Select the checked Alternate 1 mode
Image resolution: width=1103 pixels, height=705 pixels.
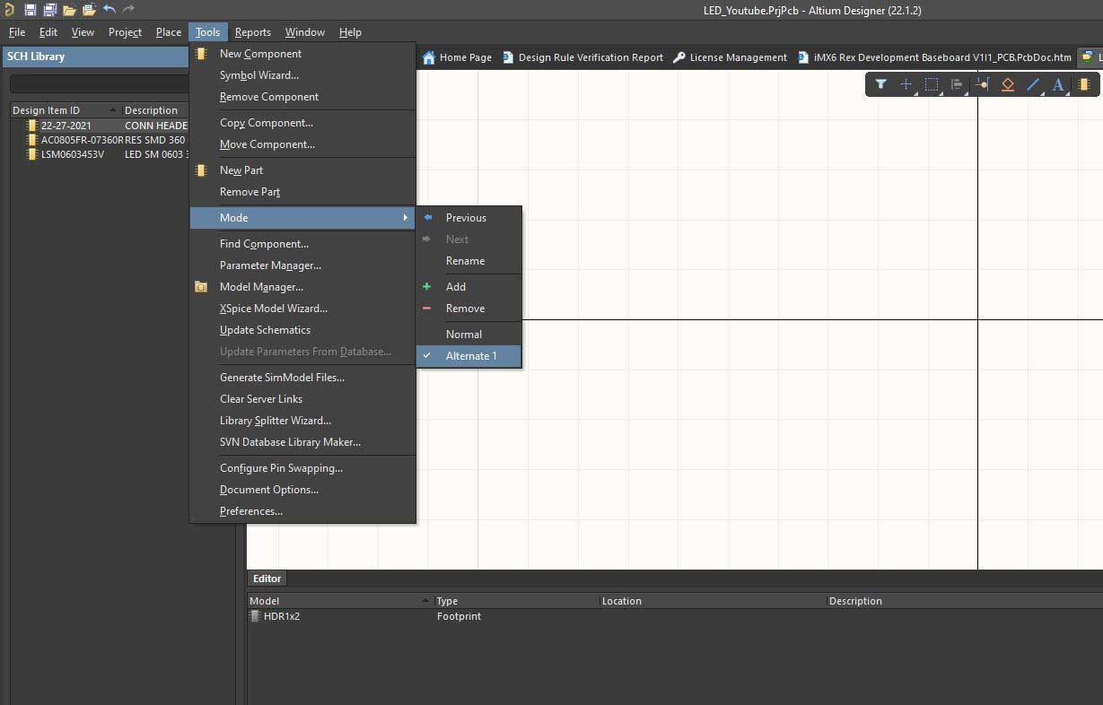click(x=470, y=356)
